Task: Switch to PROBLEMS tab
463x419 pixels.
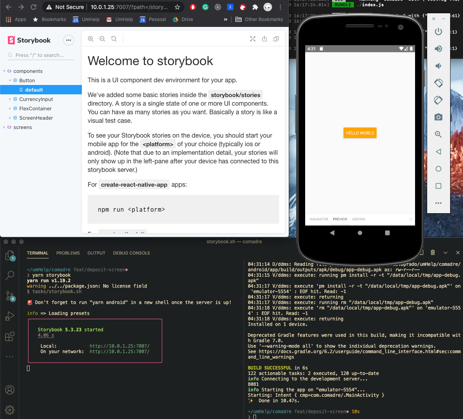Action: tap(68, 253)
